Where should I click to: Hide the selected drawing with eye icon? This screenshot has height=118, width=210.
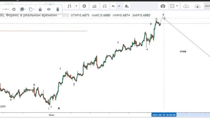49,9
